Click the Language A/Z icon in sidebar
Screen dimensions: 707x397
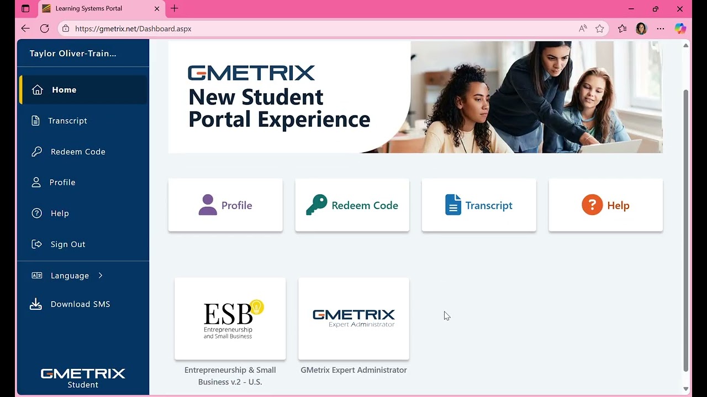[x=37, y=276]
